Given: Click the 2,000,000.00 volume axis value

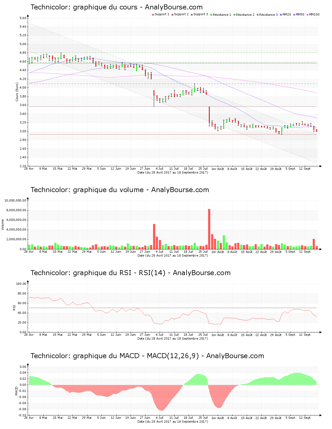Looking at the screenshot, I should pyautogui.click(x=16, y=239).
